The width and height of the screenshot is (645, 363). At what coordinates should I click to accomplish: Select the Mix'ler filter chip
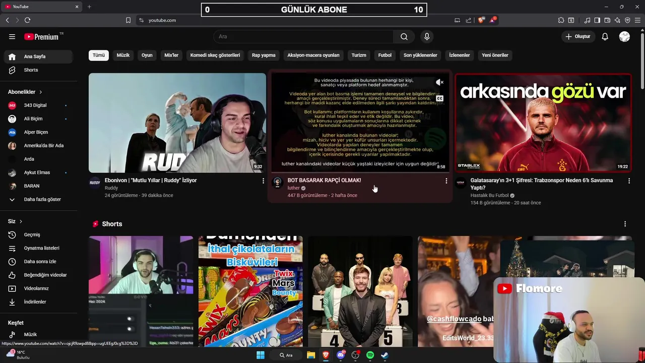[171, 55]
